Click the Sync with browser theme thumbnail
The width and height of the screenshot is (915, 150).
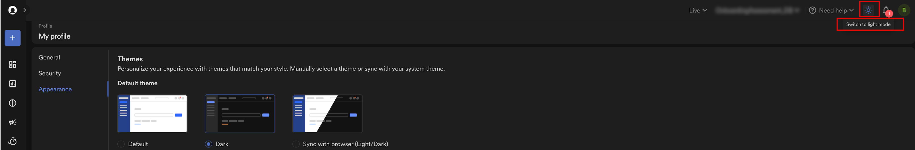[327, 114]
